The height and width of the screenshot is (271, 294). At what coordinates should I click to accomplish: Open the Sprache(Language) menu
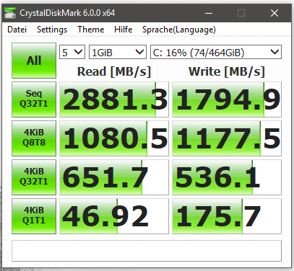[179, 30]
